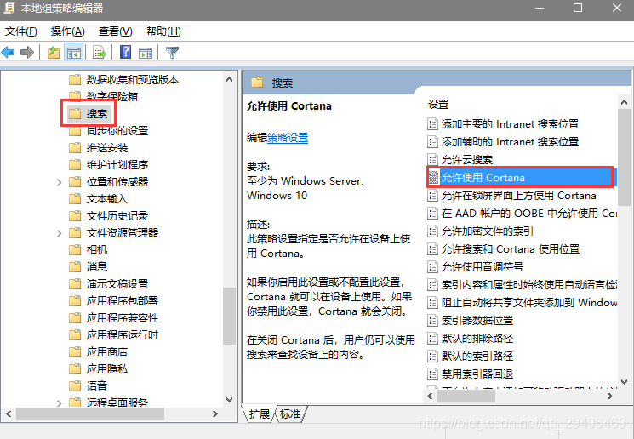Click the tree pane horizontal scroll-right arrow
634x439 pixels.
pyautogui.click(x=215, y=414)
